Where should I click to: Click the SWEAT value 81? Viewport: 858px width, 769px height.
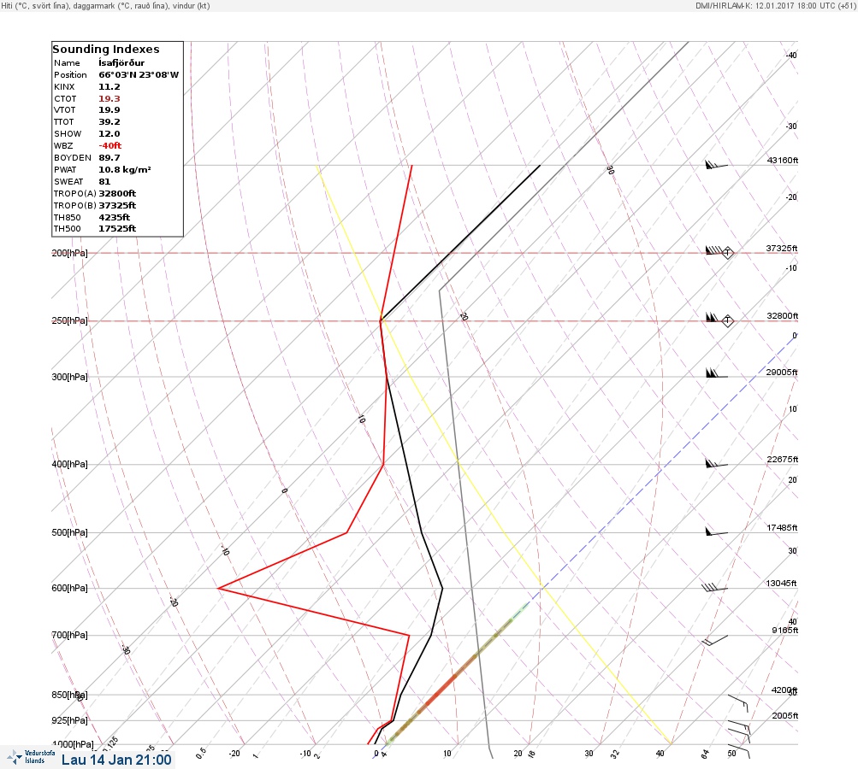[104, 182]
